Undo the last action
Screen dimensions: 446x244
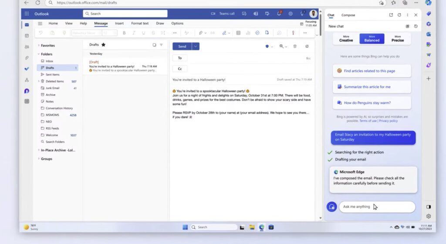(41, 33)
